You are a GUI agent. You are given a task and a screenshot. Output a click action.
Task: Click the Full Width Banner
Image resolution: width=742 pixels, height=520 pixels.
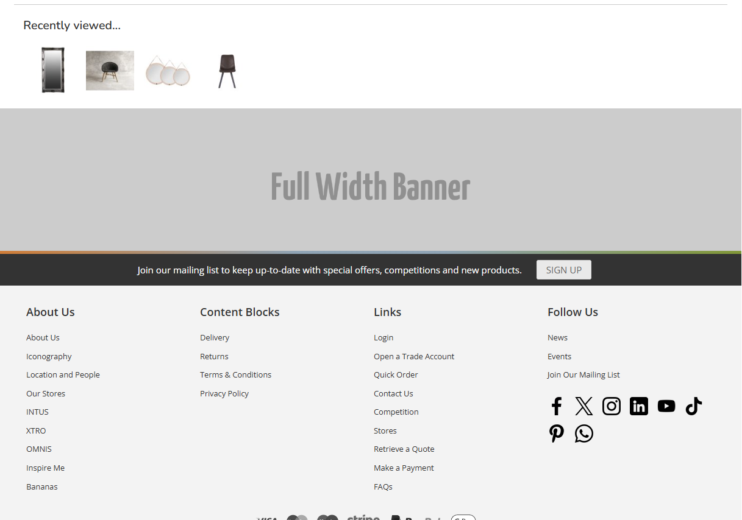click(x=371, y=186)
